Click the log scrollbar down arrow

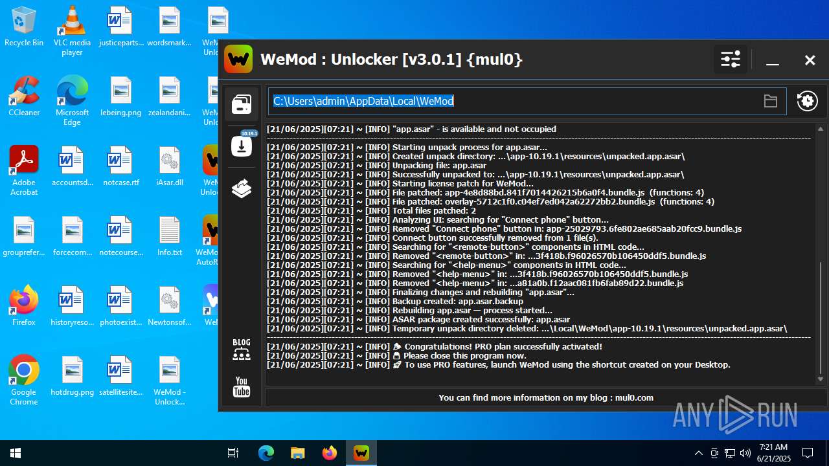(x=821, y=379)
